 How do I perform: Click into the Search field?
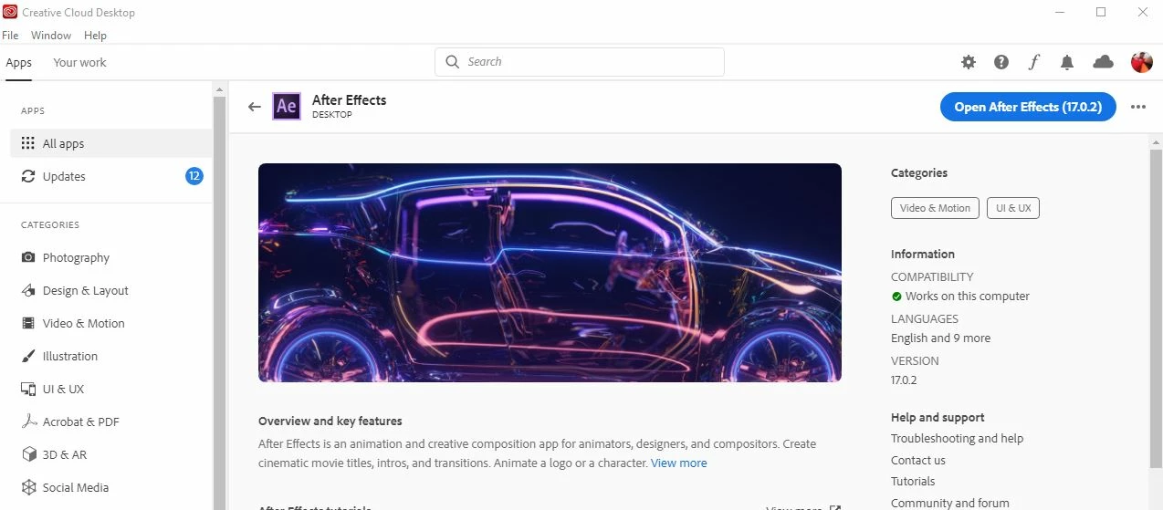coord(579,62)
